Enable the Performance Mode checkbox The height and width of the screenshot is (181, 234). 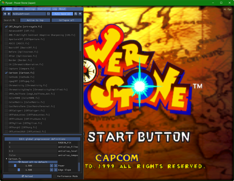[x=55, y=176]
